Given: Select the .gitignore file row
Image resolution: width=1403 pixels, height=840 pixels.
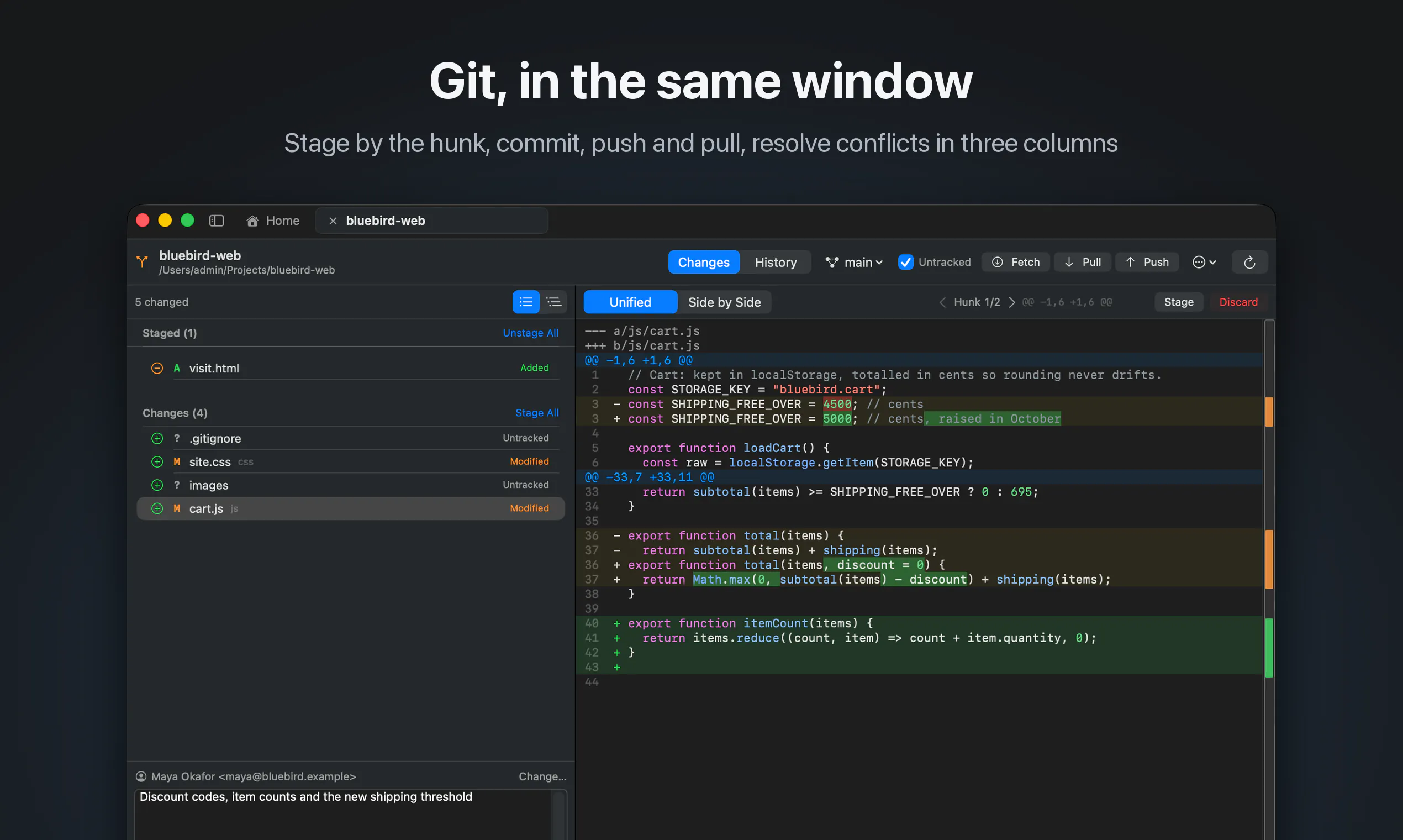Looking at the screenshot, I should [351, 439].
